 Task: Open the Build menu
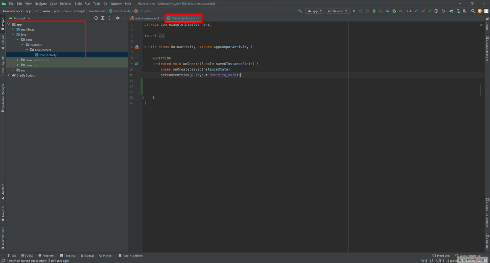pyautogui.click(x=78, y=3)
